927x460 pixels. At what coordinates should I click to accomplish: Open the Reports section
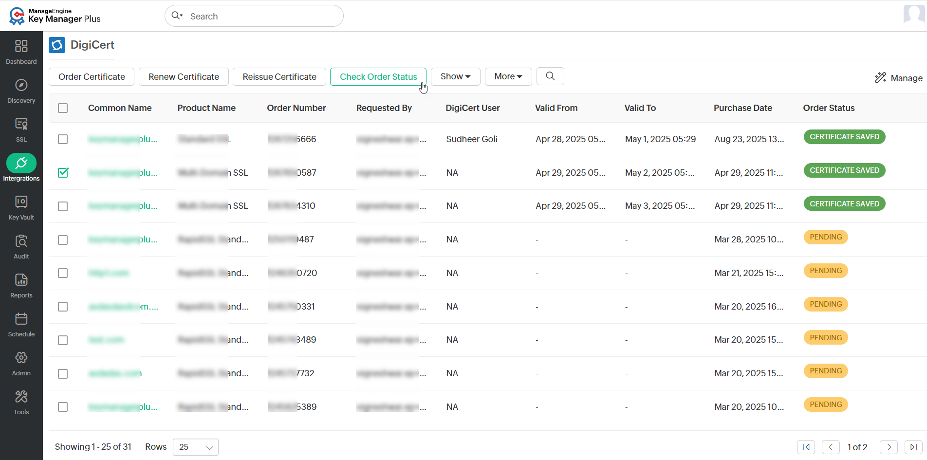point(21,285)
